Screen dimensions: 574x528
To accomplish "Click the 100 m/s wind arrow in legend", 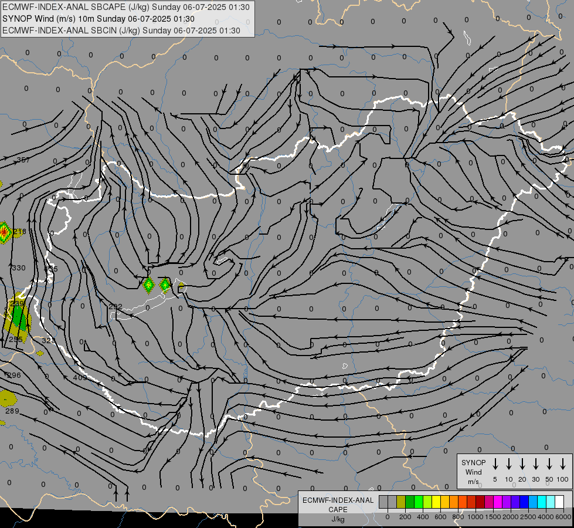I will [563, 464].
